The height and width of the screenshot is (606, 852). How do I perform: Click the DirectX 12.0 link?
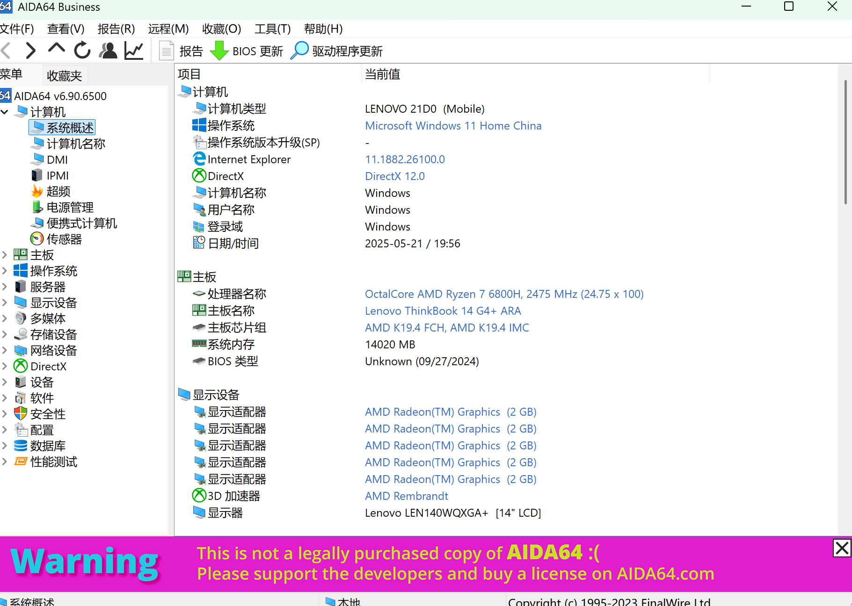click(x=395, y=176)
